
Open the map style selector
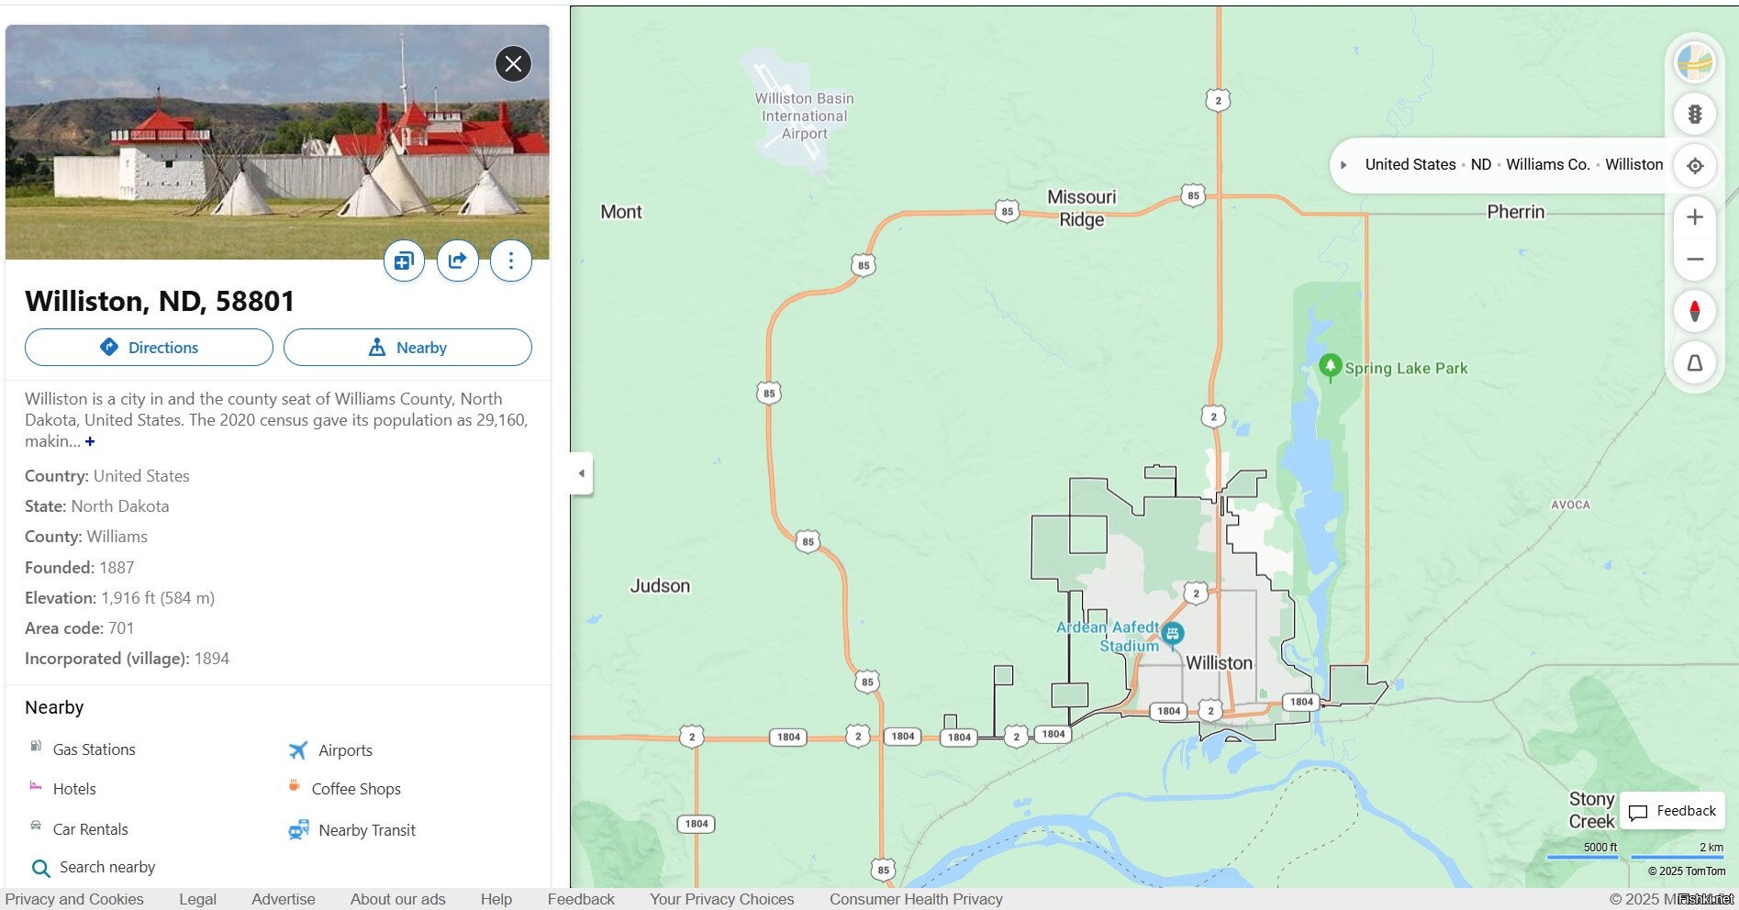tap(1695, 63)
